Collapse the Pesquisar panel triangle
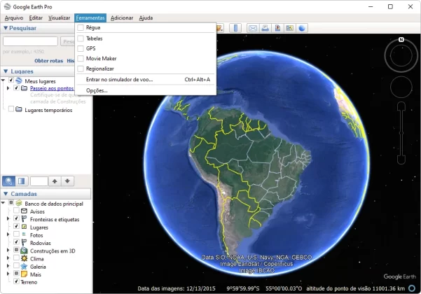This screenshot has height=294, width=421. coord(6,28)
